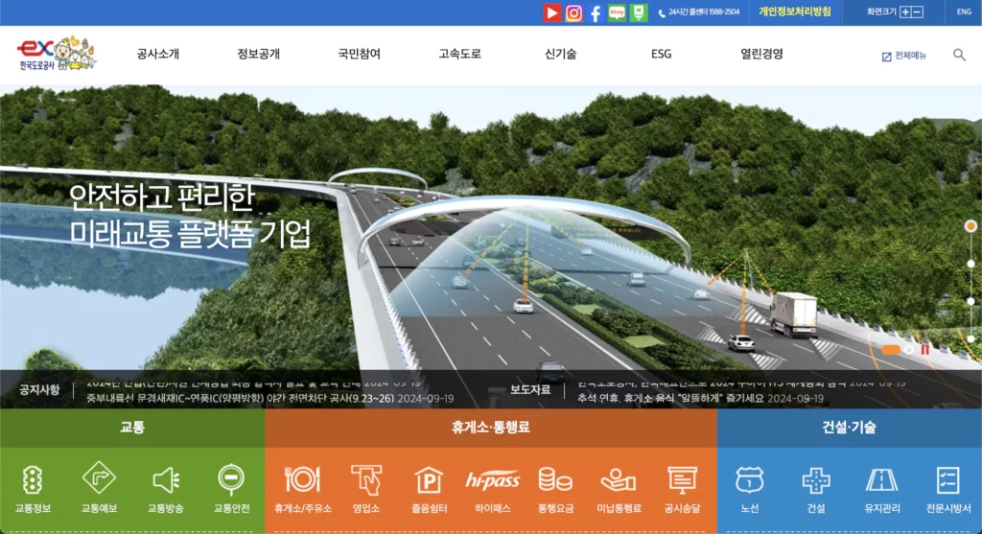The width and height of the screenshot is (982, 534).
Task: Open the search magnifier icon
Action: (959, 55)
